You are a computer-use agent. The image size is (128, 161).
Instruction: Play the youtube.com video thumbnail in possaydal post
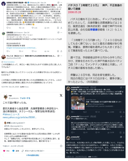pyautogui.click(x=78, y=103)
